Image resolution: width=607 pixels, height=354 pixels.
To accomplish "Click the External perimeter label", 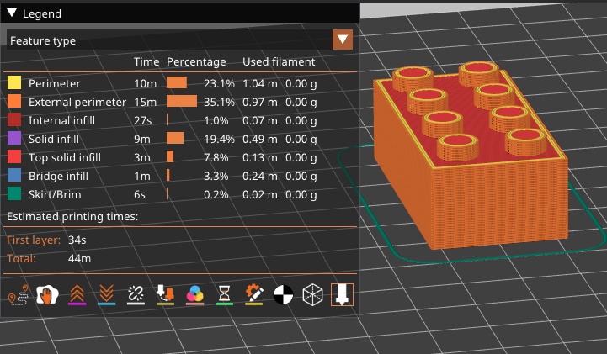I will coord(77,102).
